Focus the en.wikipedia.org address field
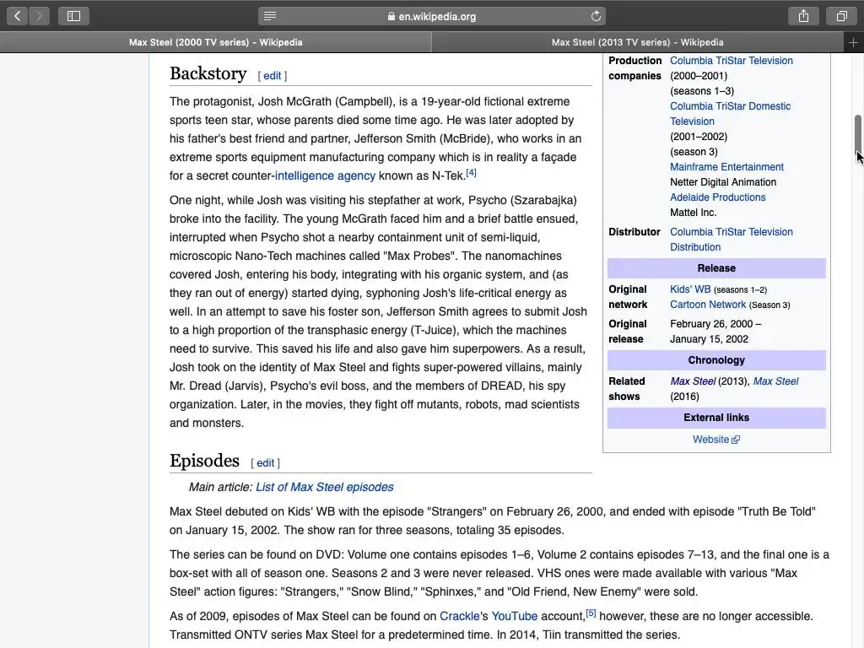This screenshot has width=864, height=648. tap(431, 16)
